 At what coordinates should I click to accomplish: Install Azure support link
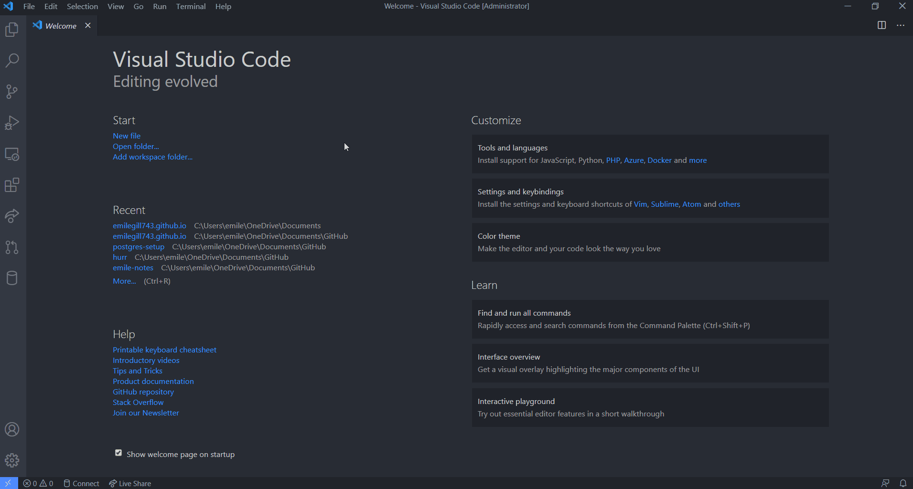634,160
